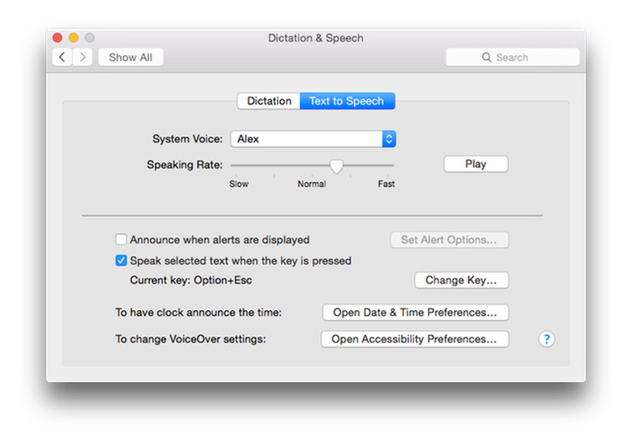Image resolution: width=632 pixels, height=446 pixels.
Task: Click the Normal label under the slider
Action: pos(312,184)
